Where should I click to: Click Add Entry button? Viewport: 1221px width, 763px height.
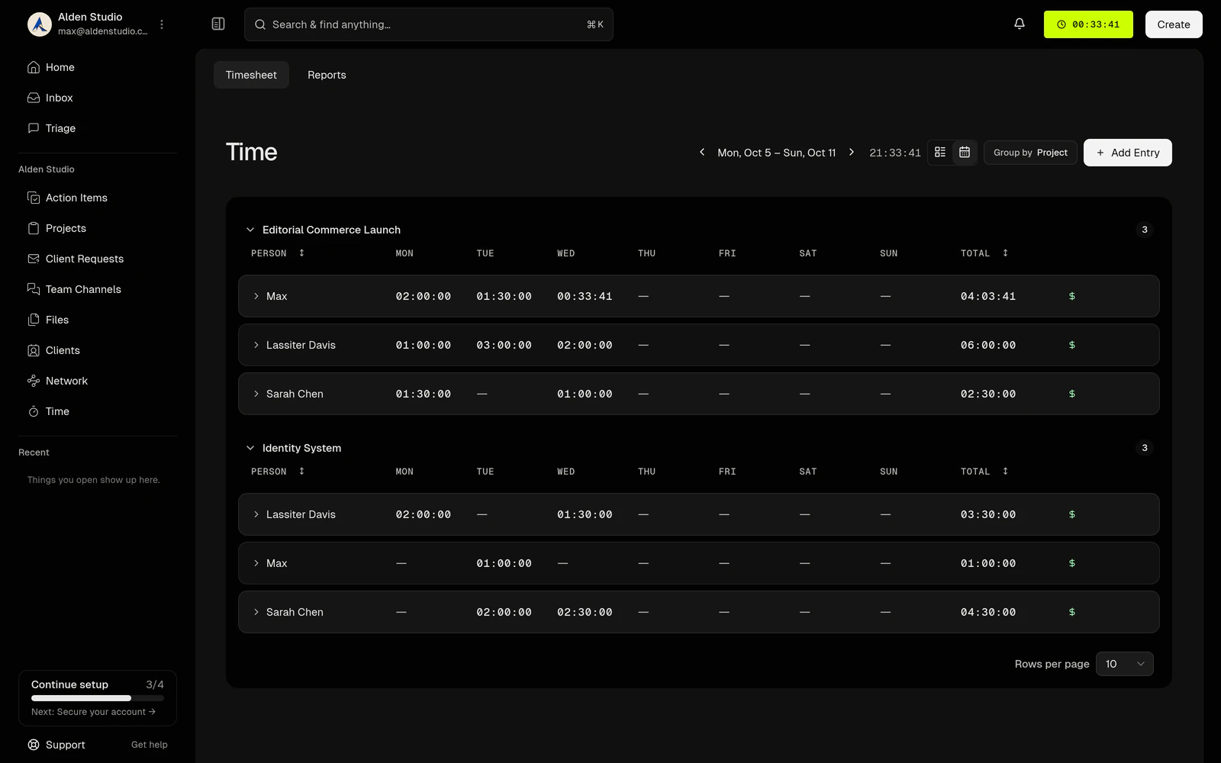[x=1127, y=153]
